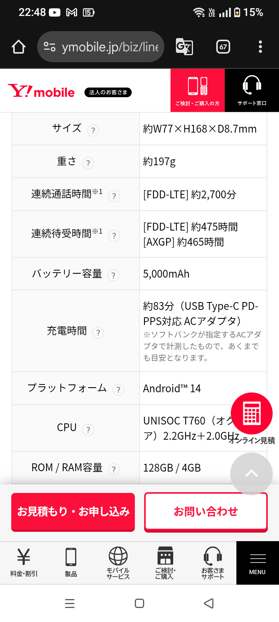This screenshot has height=622, width=279.
Task: Show help for 重さ question mark
Action: [88, 163]
